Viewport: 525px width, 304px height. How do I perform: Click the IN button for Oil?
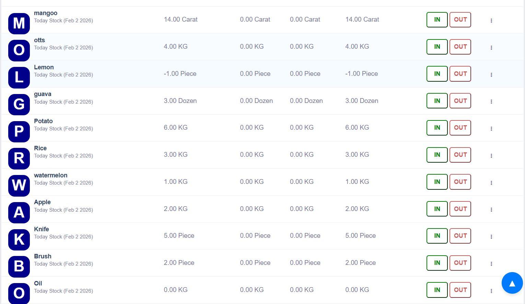(436, 290)
